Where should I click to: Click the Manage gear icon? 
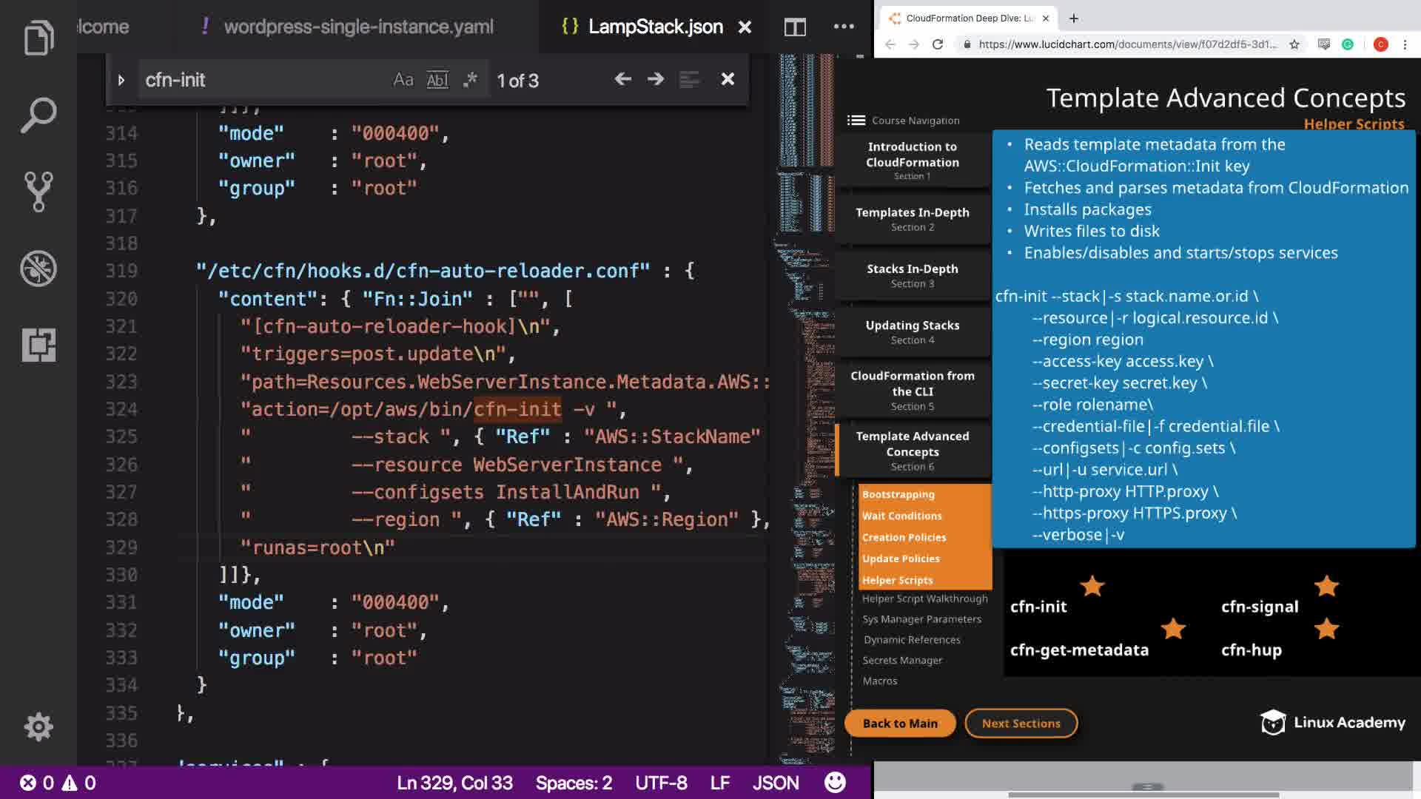pyautogui.click(x=38, y=726)
